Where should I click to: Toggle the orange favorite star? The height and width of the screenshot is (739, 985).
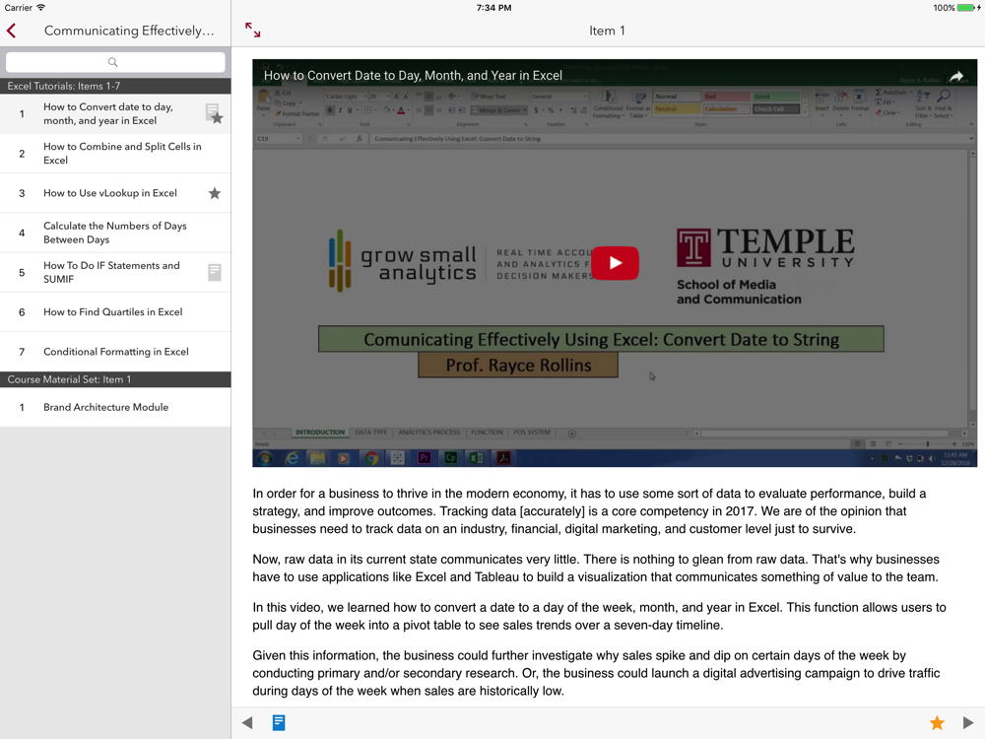coord(937,722)
